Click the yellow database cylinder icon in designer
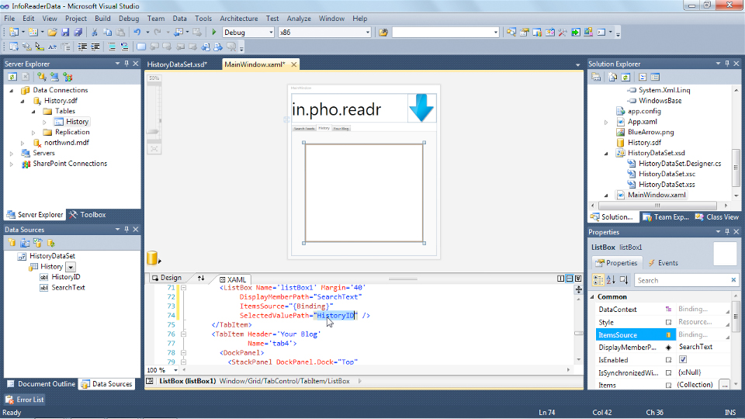 tap(153, 258)
